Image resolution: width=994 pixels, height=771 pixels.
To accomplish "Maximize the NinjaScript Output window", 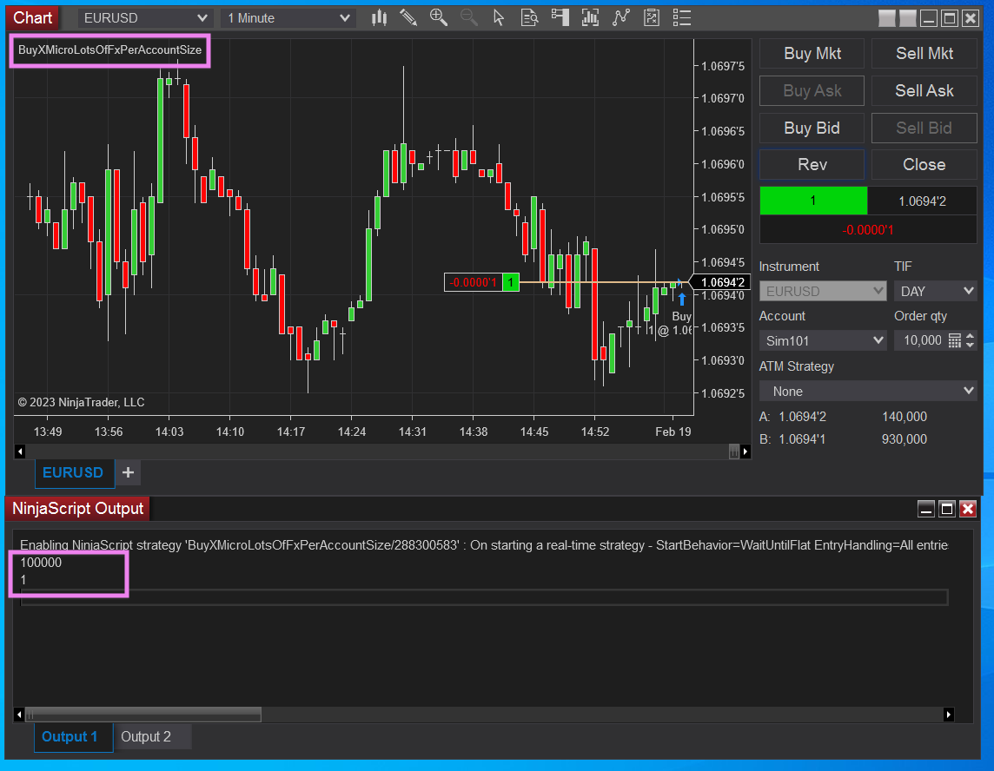I will 947,509.
